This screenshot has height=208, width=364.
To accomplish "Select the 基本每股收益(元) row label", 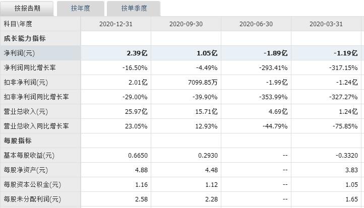I will click(x=29, y=156).
